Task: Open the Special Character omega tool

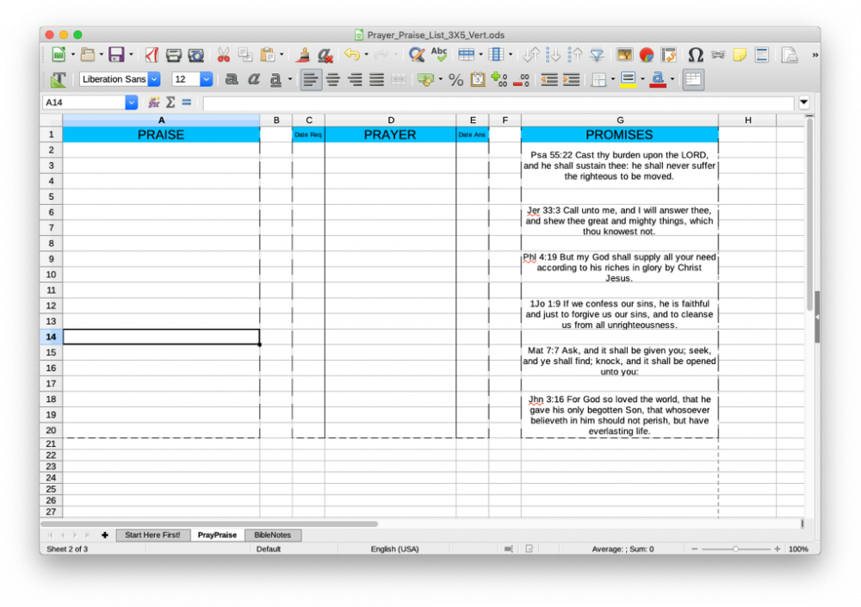Action: pos(695,55)
